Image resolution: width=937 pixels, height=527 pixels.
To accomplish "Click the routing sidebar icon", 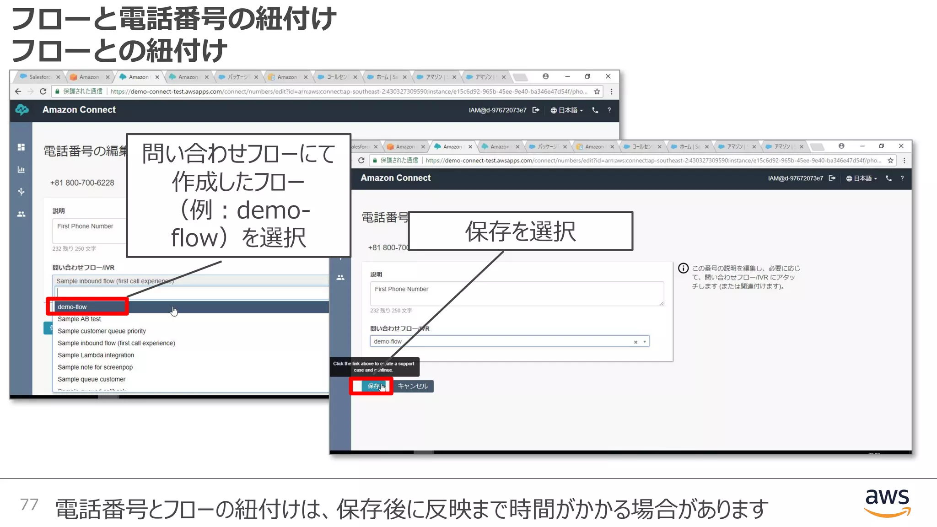I will [x=21, y=192].
